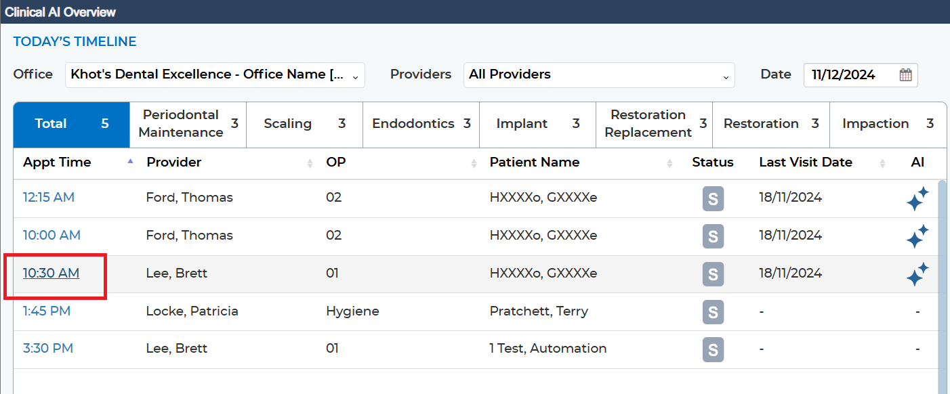This screenshot has width=950, height=394.
Task: Open AI sparkle icon for 10:30 AM appointment
Action: (917, 274)
